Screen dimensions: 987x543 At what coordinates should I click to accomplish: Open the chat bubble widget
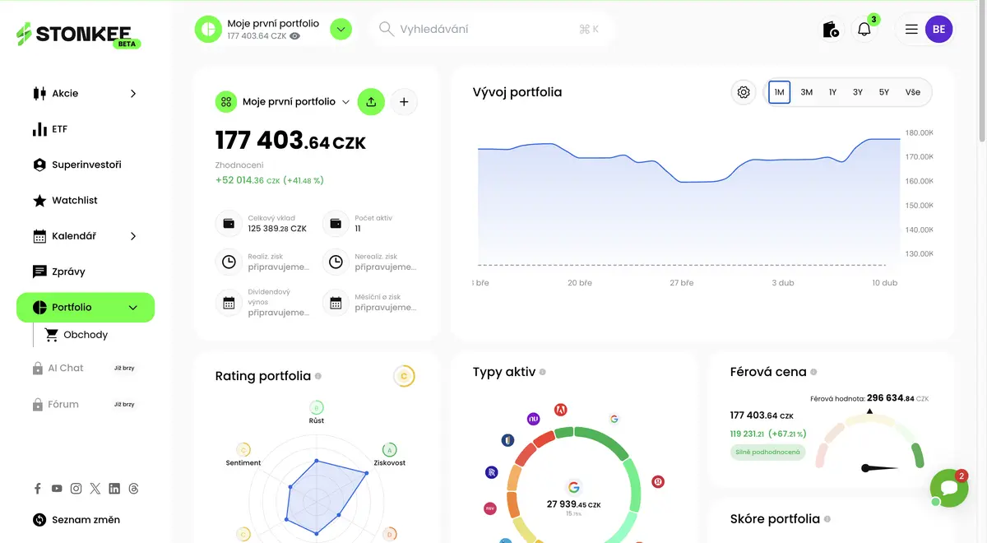[x=948, y=489]
